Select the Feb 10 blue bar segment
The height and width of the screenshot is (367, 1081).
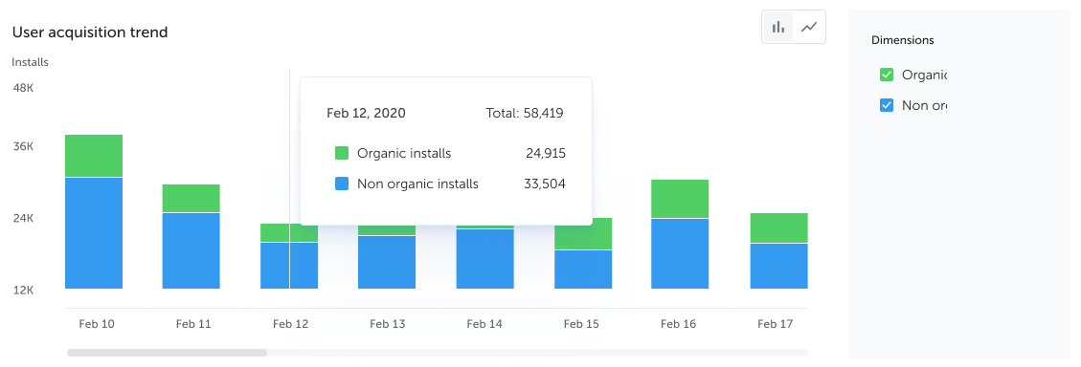pos(94,233)
